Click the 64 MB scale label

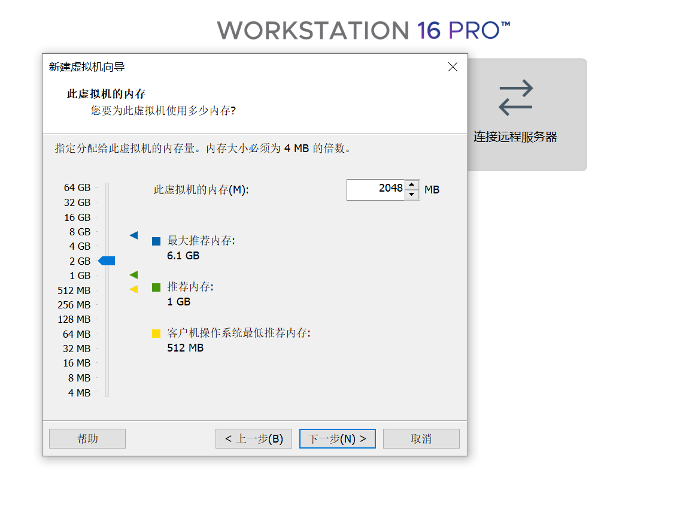[x=77, y=334]
